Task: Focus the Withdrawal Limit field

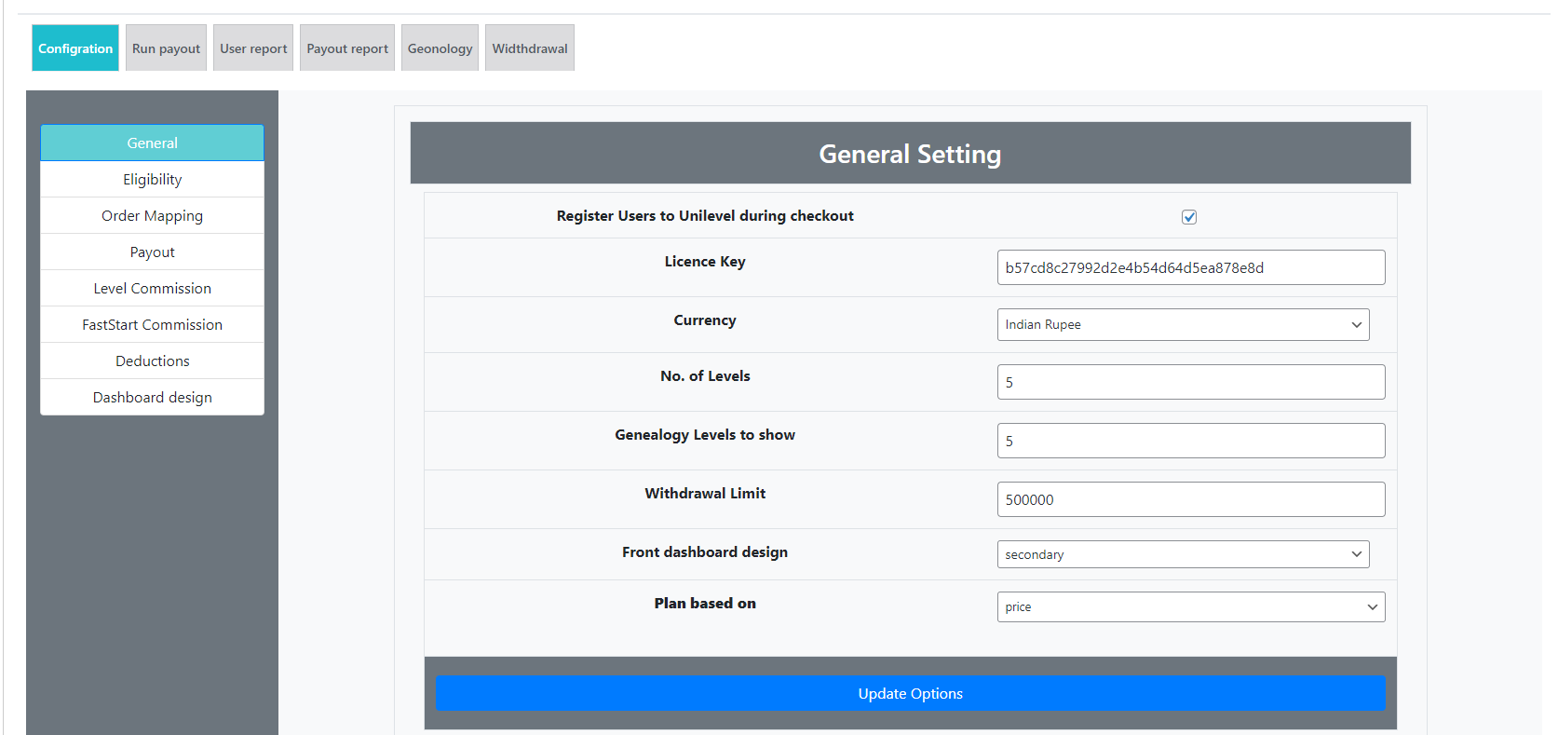Action: point(1190,499)
